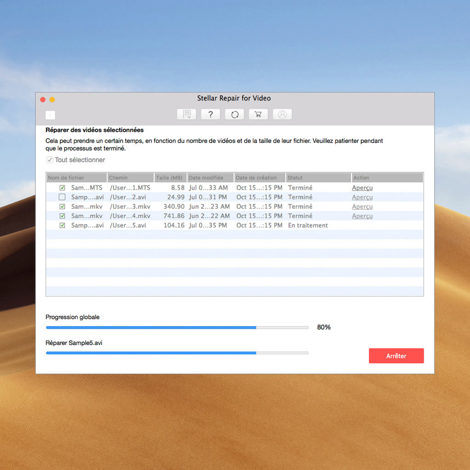Click the red Arrêter button

pos(396,356)
